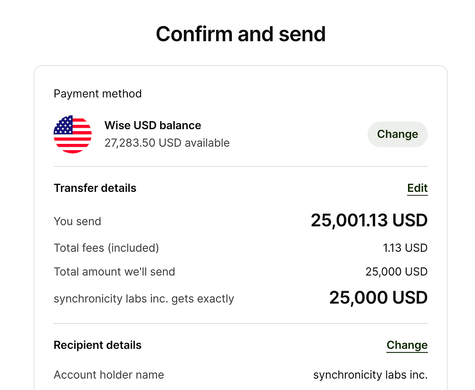Open the Edit link for transfer details
This screenshot has width=475, height=390.
tap(417, 188)
